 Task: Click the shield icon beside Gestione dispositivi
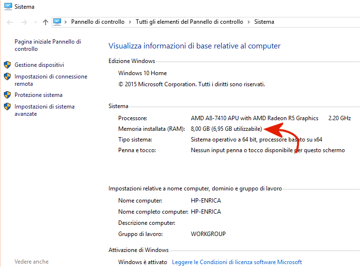[7, 65]
